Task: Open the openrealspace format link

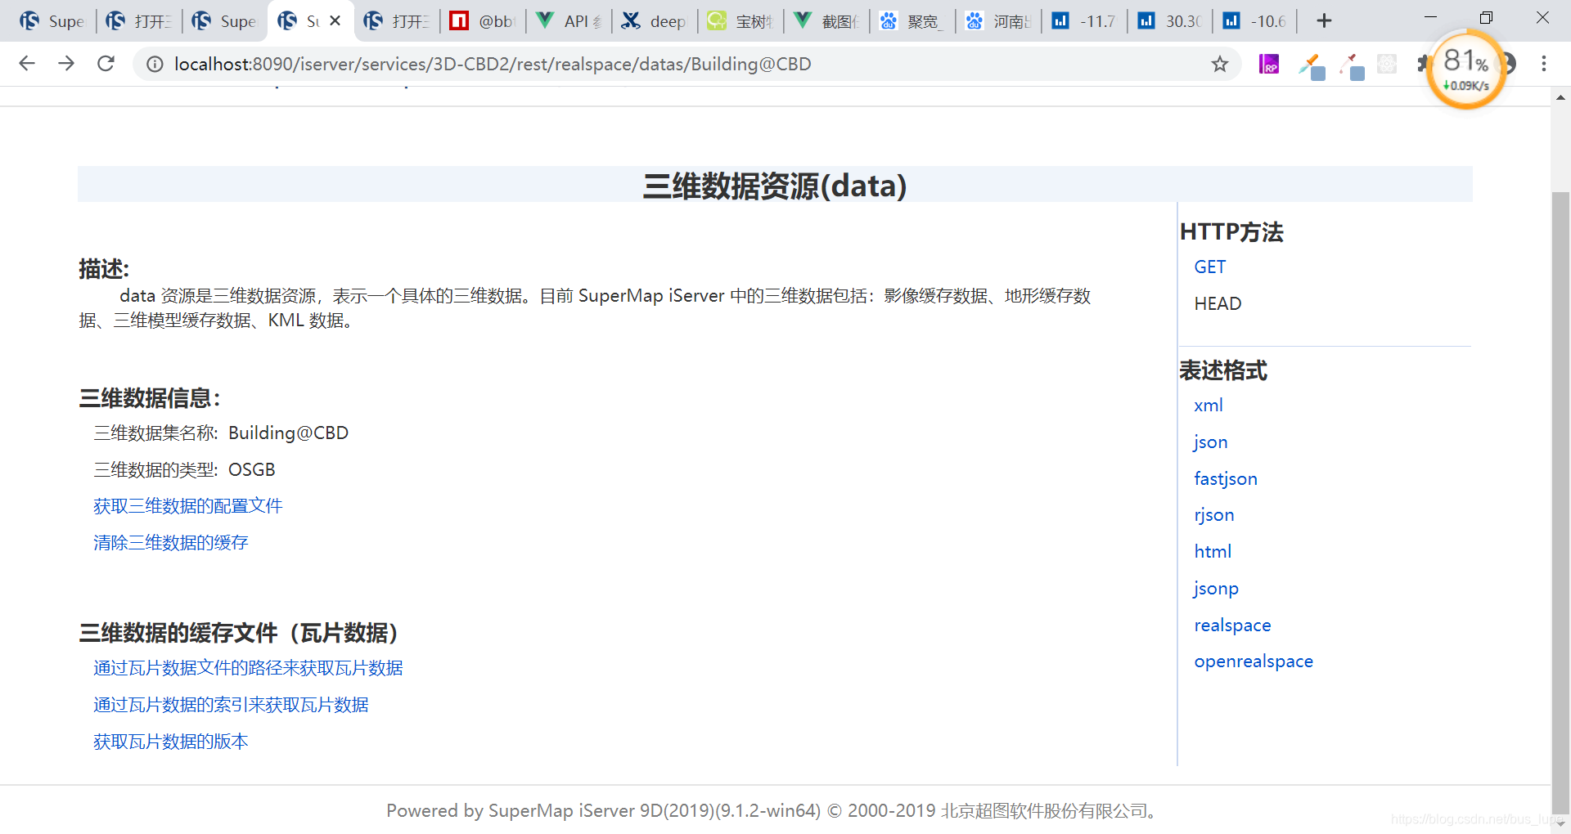Action: pyautogui.click(x=1253, y=661)
